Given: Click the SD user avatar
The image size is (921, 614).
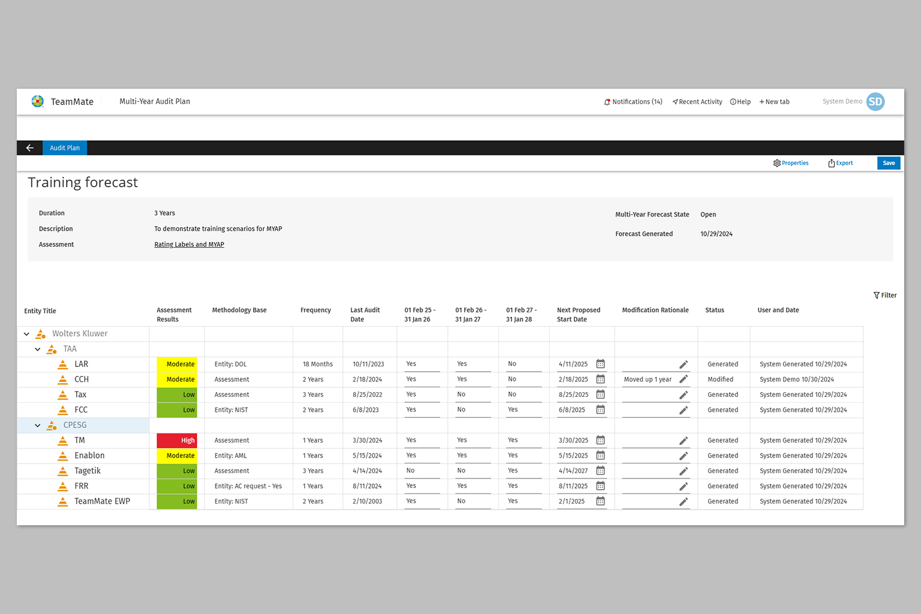Looking at the screenshot, I should (x=875, y=102).
